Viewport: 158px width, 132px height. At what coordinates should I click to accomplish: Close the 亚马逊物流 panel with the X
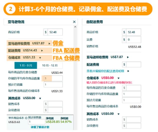click(x=74, y=22)
